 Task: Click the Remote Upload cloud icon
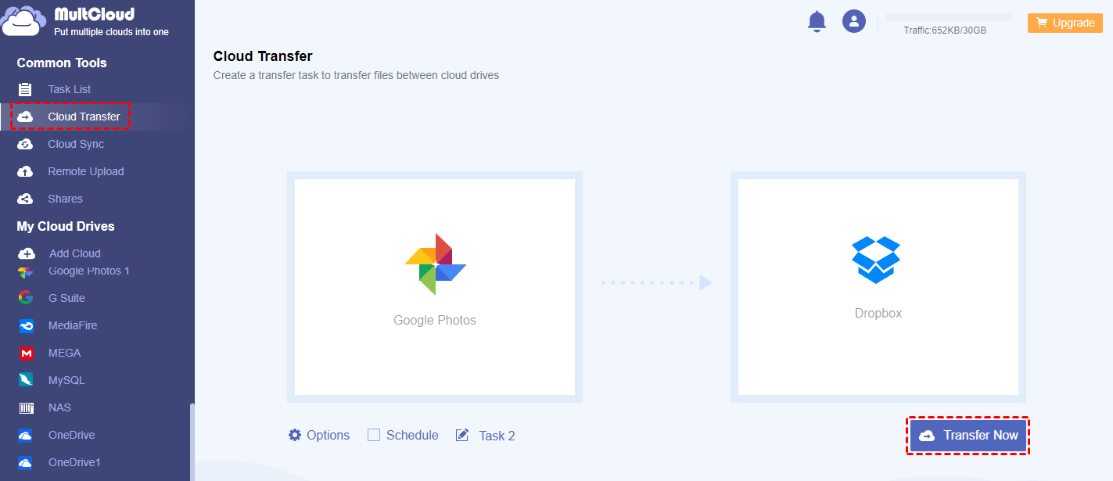point(26,171)
